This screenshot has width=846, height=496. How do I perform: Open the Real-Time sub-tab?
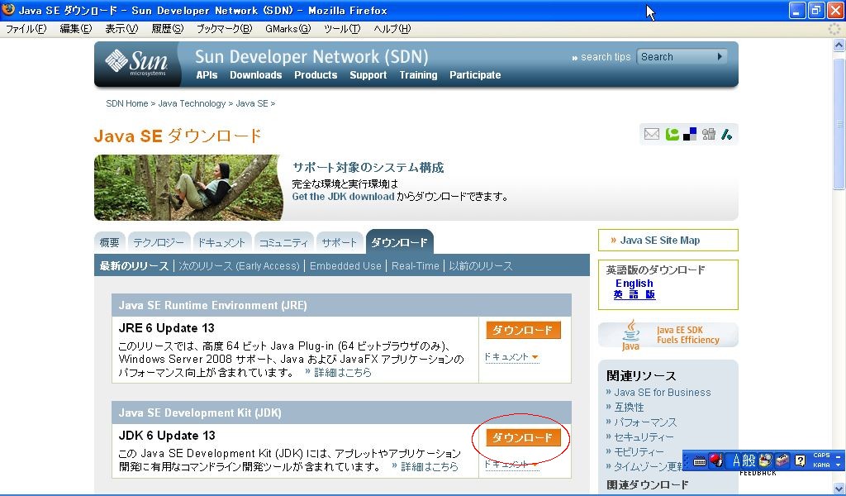coord(416,265)
